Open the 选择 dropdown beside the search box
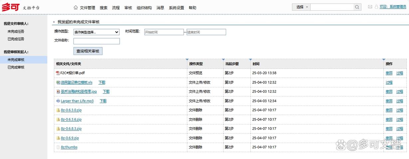Screen dimensions: 409x159 point(301,7)
